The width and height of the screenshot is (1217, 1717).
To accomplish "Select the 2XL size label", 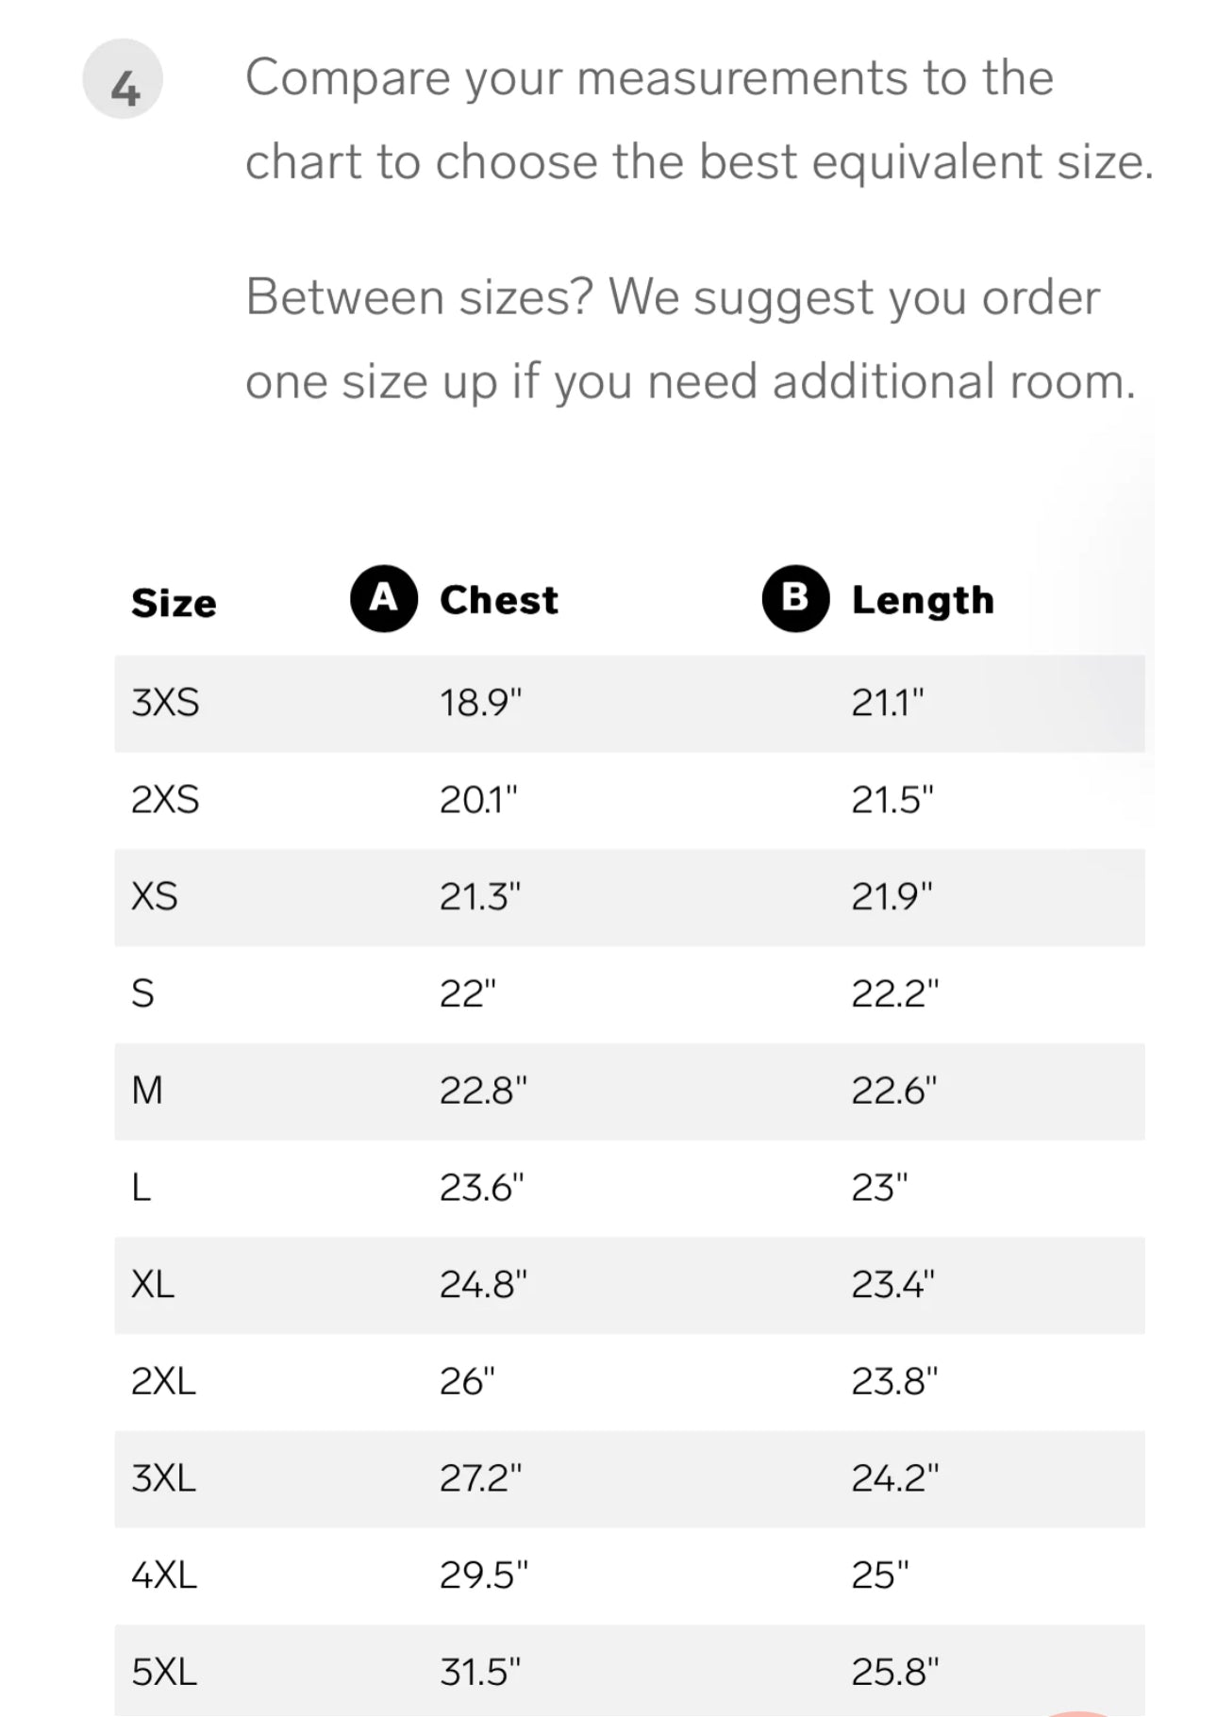I will click(x=163, y=1381).
